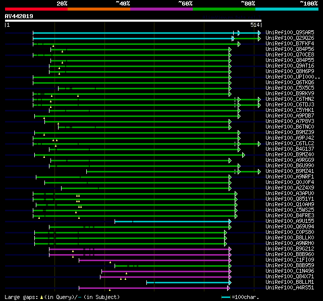Click the cyan alignment bar of UniRef100_A9U155
Image resolution: width=323 pixels, height=301 pixels.
pyautogui.click(x=173, y=221)
